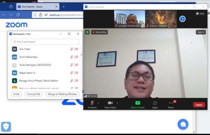Viewport: 210px width, 135px height.
Task: Show next video thumbnails with blue arrow
Action: [x=182, y=19]
